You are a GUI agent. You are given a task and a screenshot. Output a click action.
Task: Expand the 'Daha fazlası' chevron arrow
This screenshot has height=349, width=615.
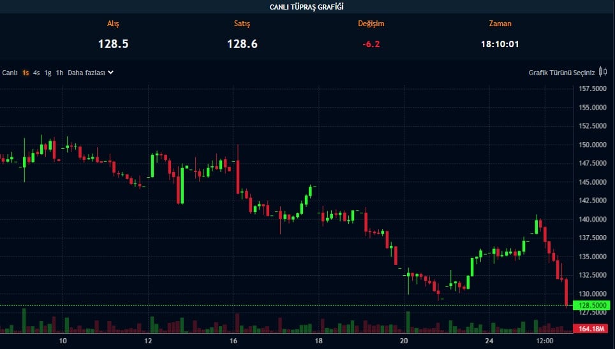pos(111,73)
